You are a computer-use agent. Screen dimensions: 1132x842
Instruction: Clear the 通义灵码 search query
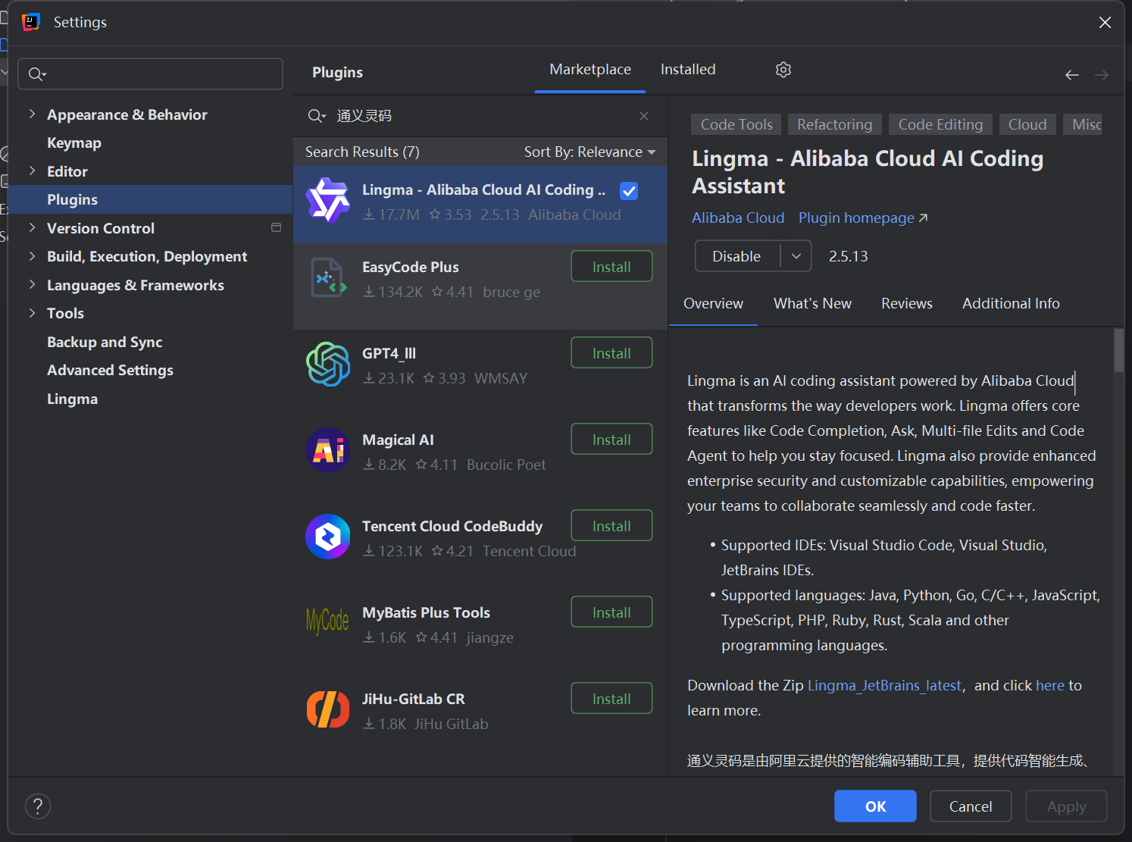click(x=643, y=115)
